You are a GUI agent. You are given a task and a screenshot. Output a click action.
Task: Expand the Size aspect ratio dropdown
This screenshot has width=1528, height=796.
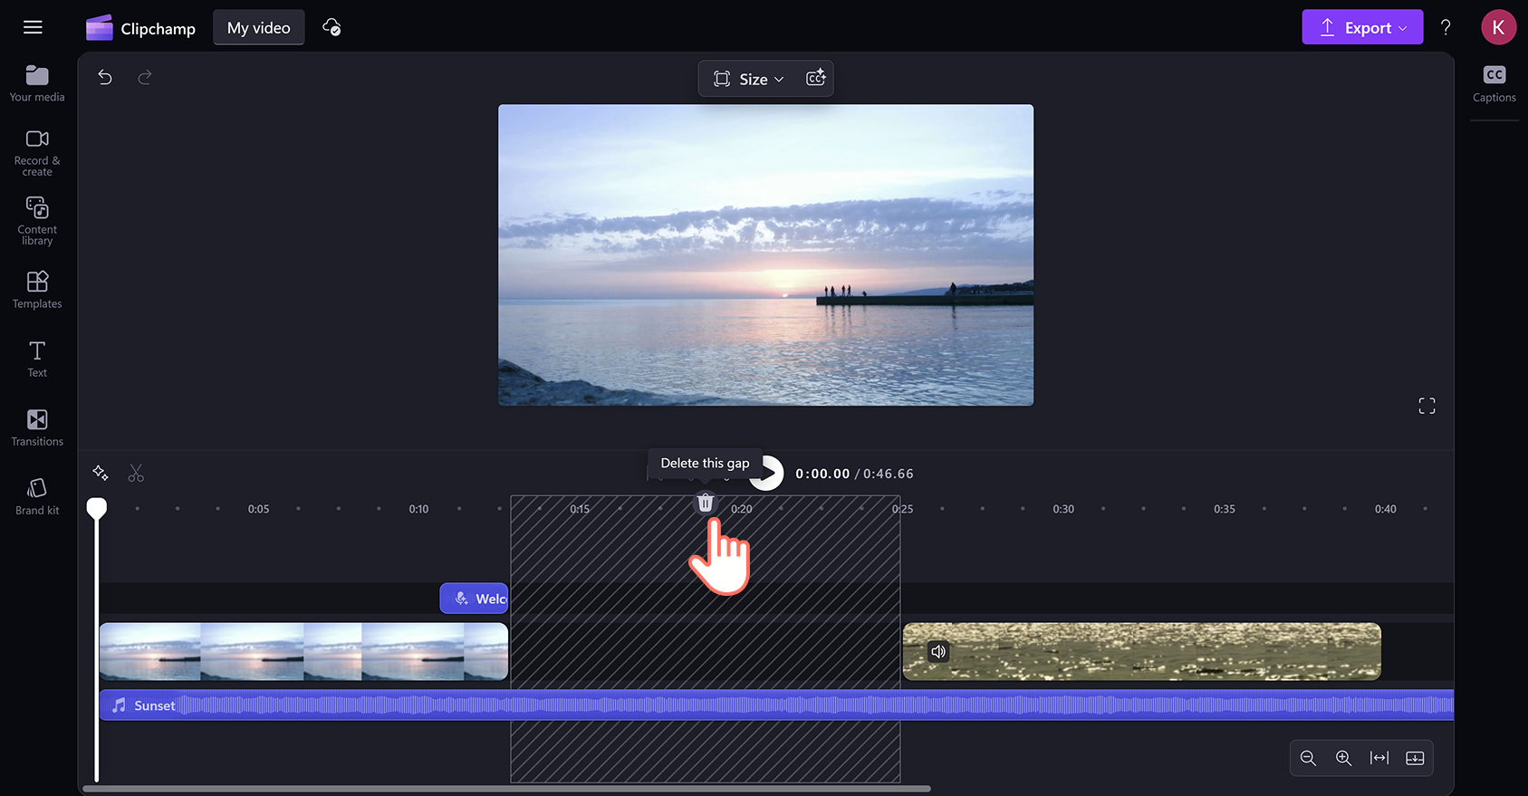(x=748, y=79)
